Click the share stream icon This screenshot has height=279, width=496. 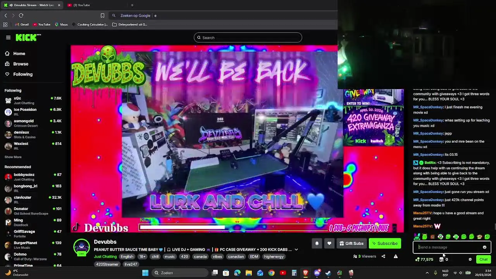pos(383,256)
